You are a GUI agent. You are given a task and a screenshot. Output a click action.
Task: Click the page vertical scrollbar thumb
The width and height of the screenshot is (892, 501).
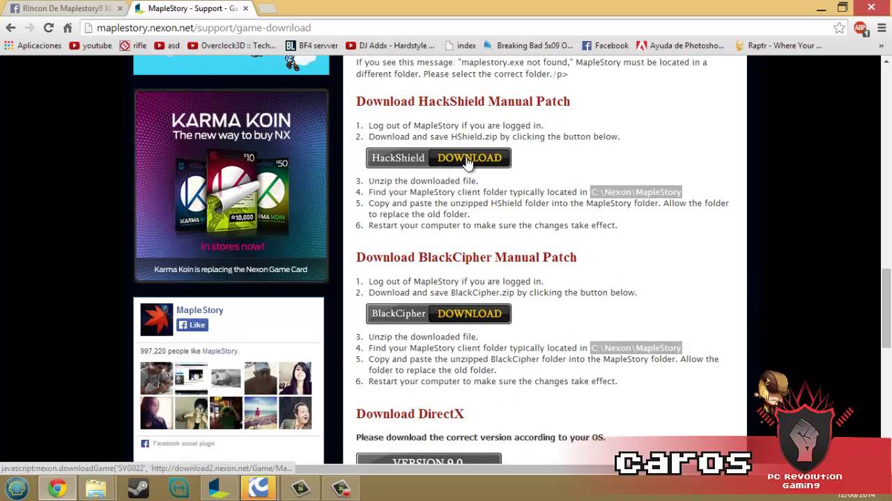pyautogui.click(x=886, y=307)
